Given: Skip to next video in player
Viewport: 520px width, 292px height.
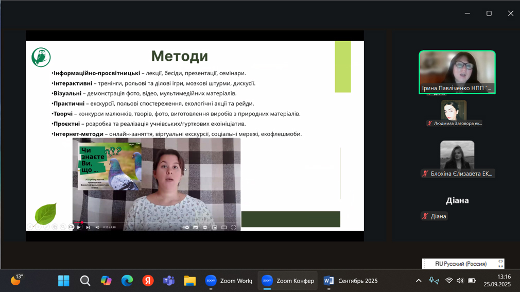Looking at the screenshot, I should (x=88, y=227).
